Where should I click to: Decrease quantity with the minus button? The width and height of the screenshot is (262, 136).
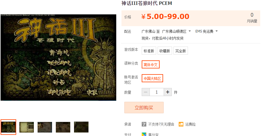(146, 92)
